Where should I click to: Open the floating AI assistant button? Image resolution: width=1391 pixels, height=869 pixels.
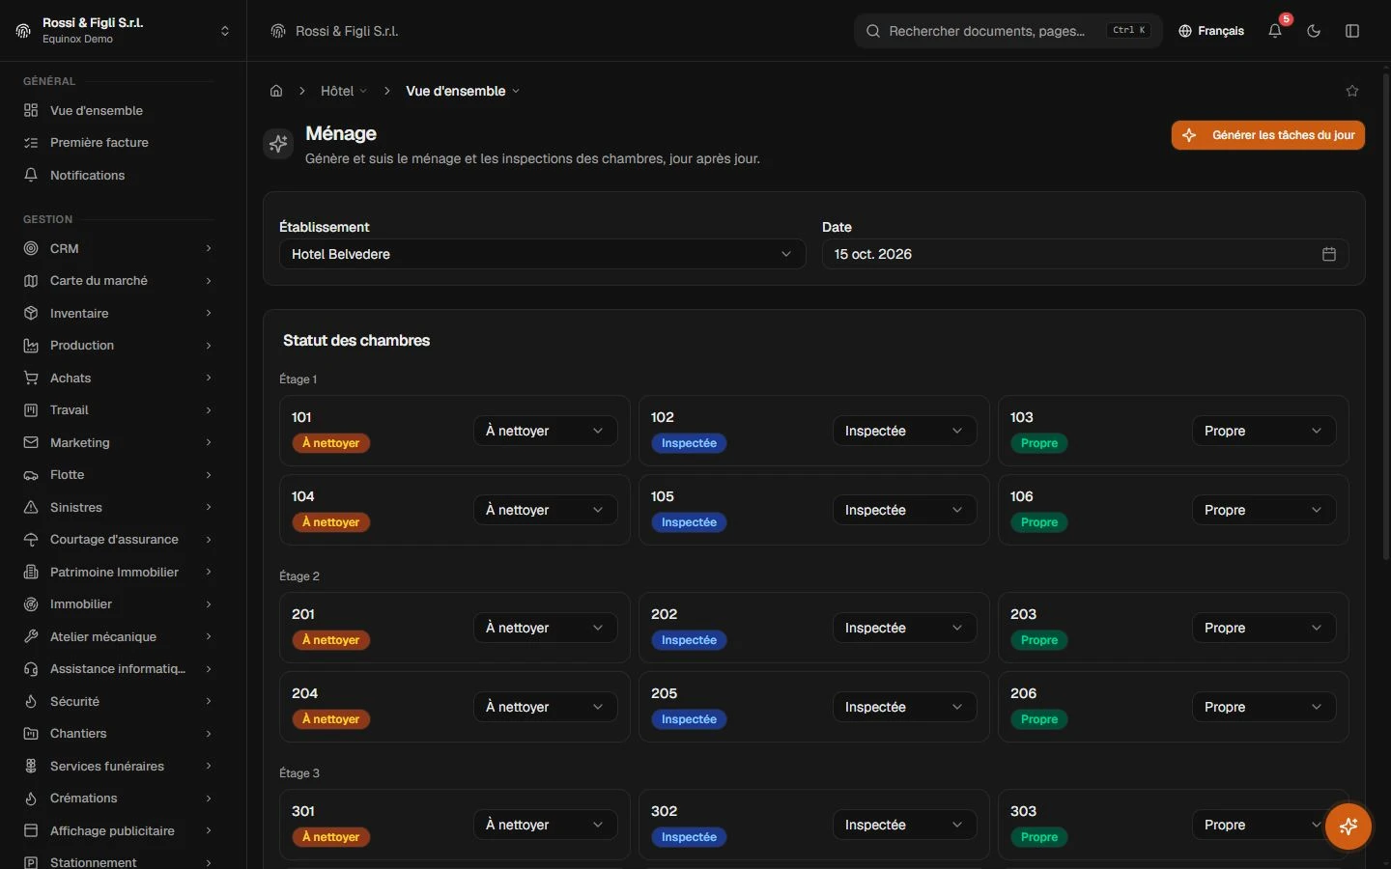tap(1348, 827)
